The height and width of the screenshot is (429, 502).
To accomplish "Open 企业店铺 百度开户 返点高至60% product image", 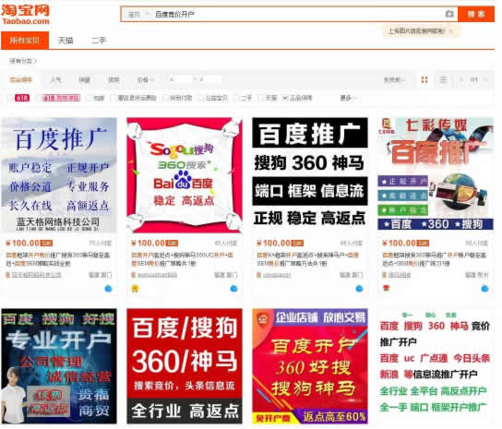I will click(310, 366).
